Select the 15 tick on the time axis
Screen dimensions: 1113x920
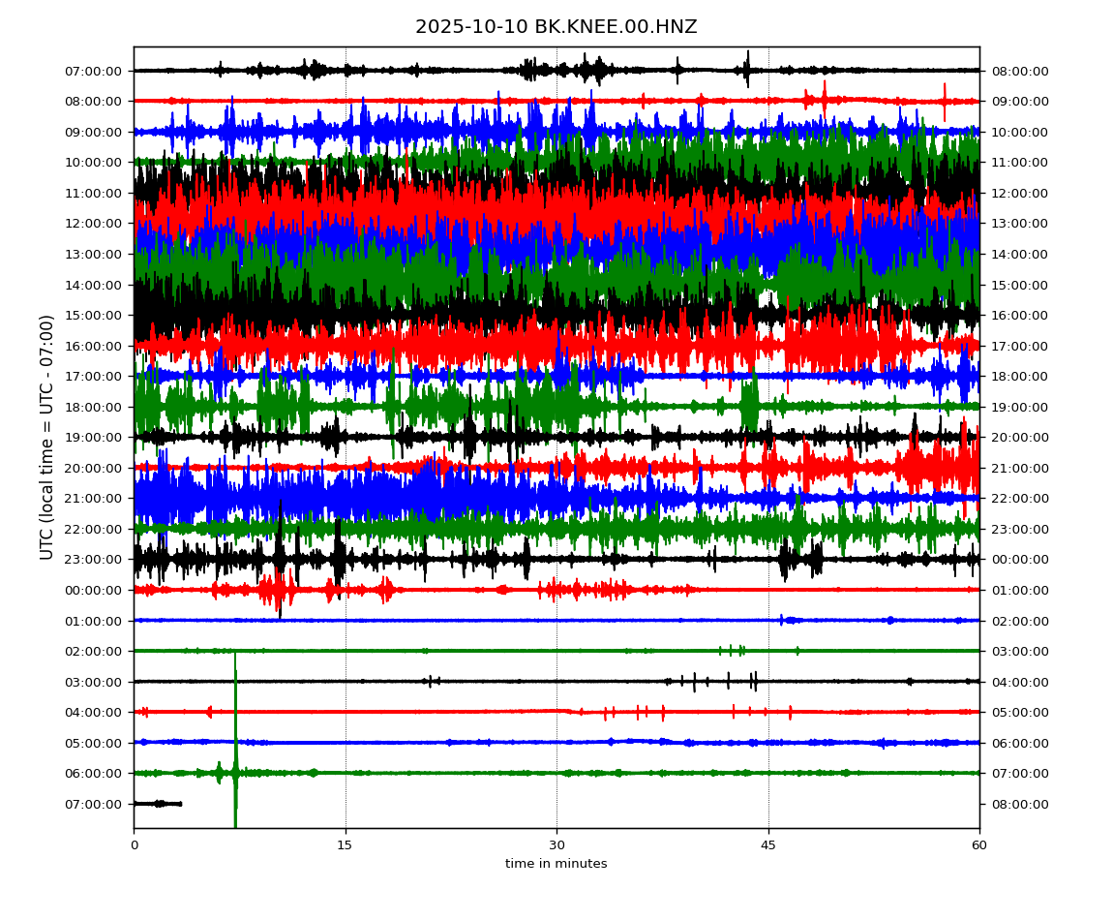(x=346, y=845)
